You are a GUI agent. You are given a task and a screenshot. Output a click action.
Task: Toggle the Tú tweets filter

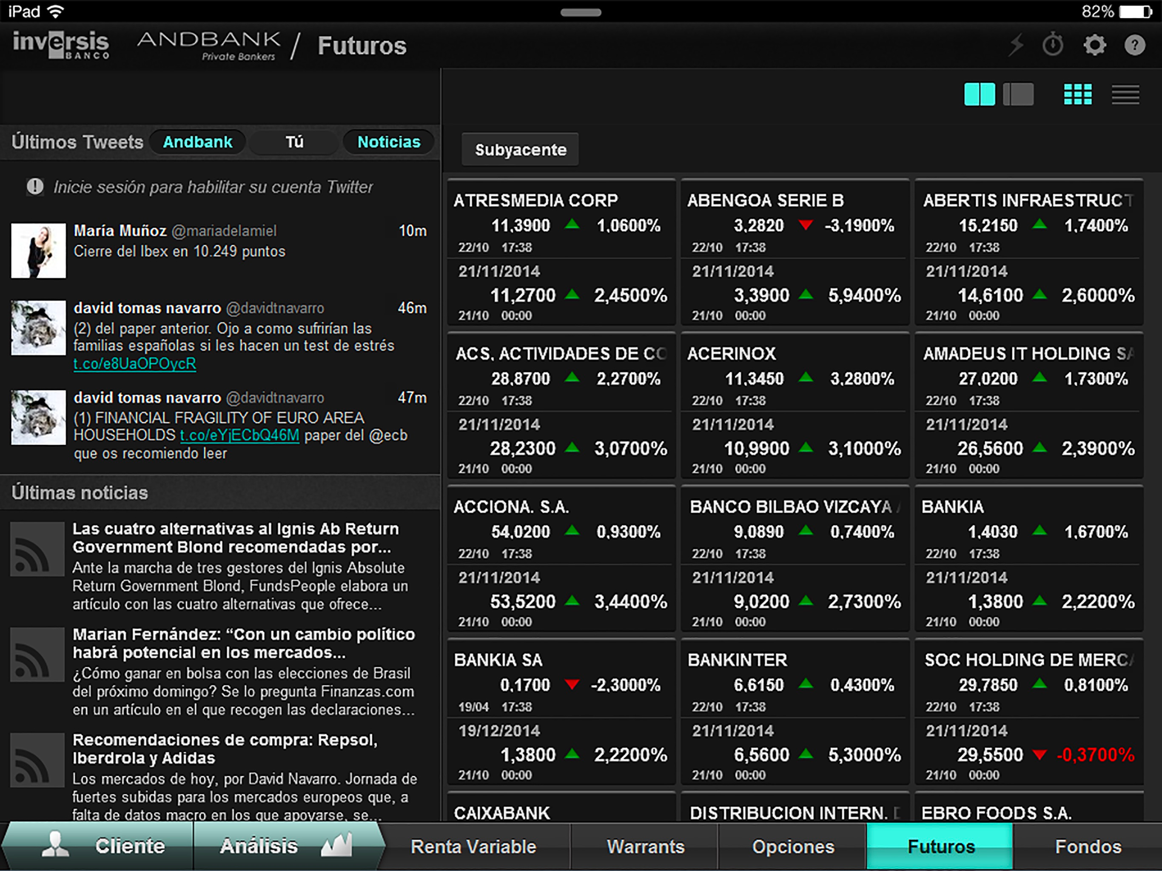(x=294, y=142)
